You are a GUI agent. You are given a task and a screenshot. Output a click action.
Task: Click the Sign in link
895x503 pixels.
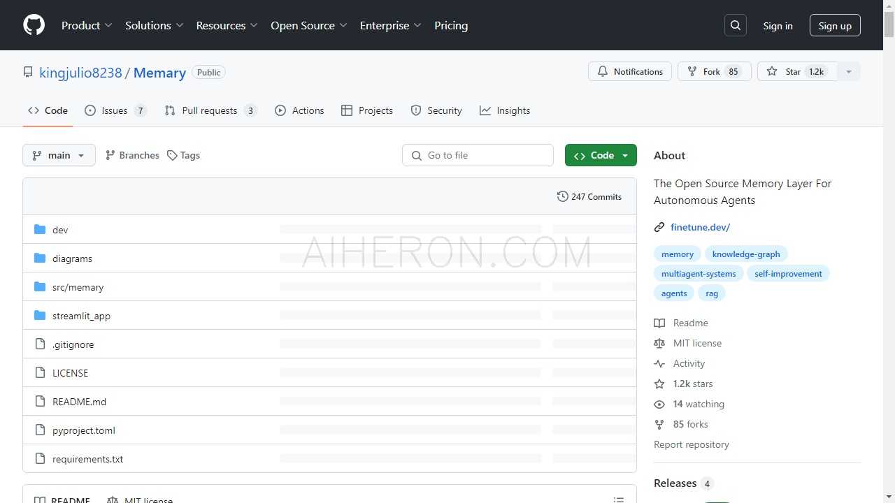778,26
